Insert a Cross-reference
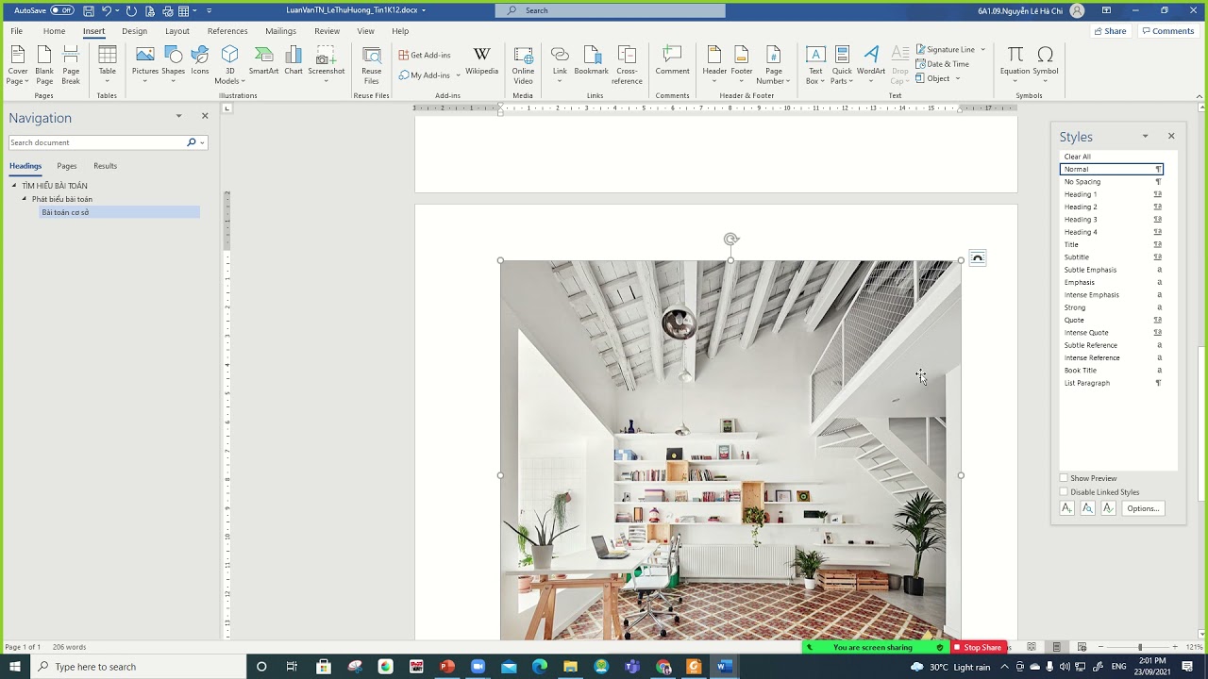This screenshot has height=679, width=1208. (x=627, y=64)
